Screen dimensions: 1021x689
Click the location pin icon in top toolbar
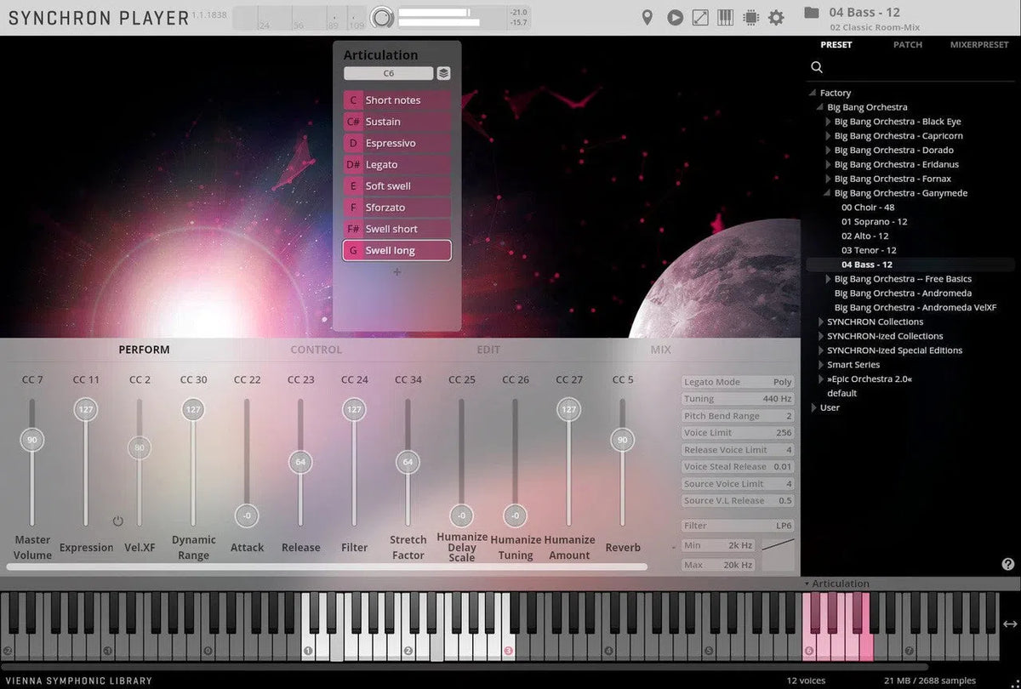click(647, 17)
